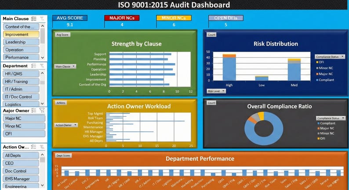Click the 'Department Performance' chart title
349x190 pixels.
[x=200, y=159]
